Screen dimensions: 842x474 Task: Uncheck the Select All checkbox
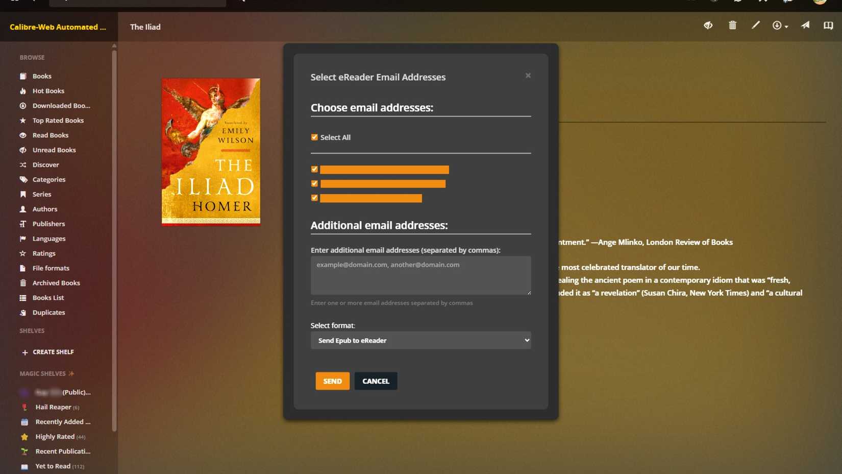(x=314, y=137)
